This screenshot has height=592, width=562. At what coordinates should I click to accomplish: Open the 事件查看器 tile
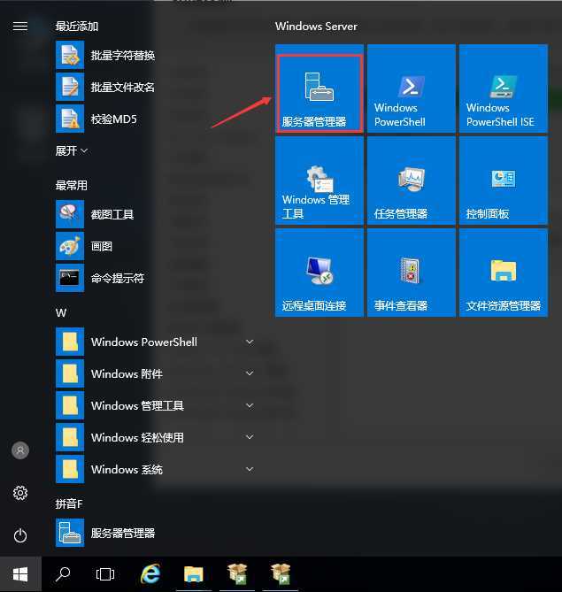tap(412, 273)
